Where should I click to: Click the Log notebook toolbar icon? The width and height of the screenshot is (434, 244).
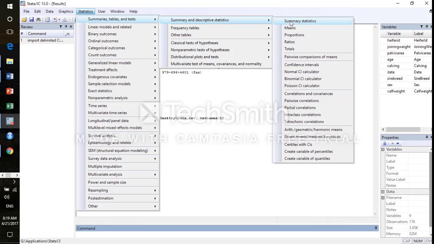[47, 20]
